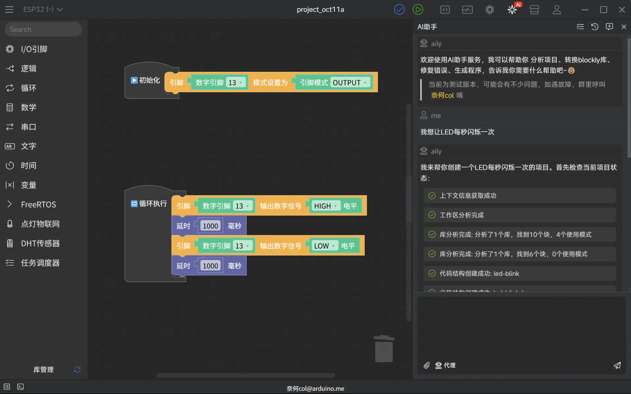The width and height of the screenshot is (631, 394).
Task: Start a new AI chat
Action: (x=609, y=27)
